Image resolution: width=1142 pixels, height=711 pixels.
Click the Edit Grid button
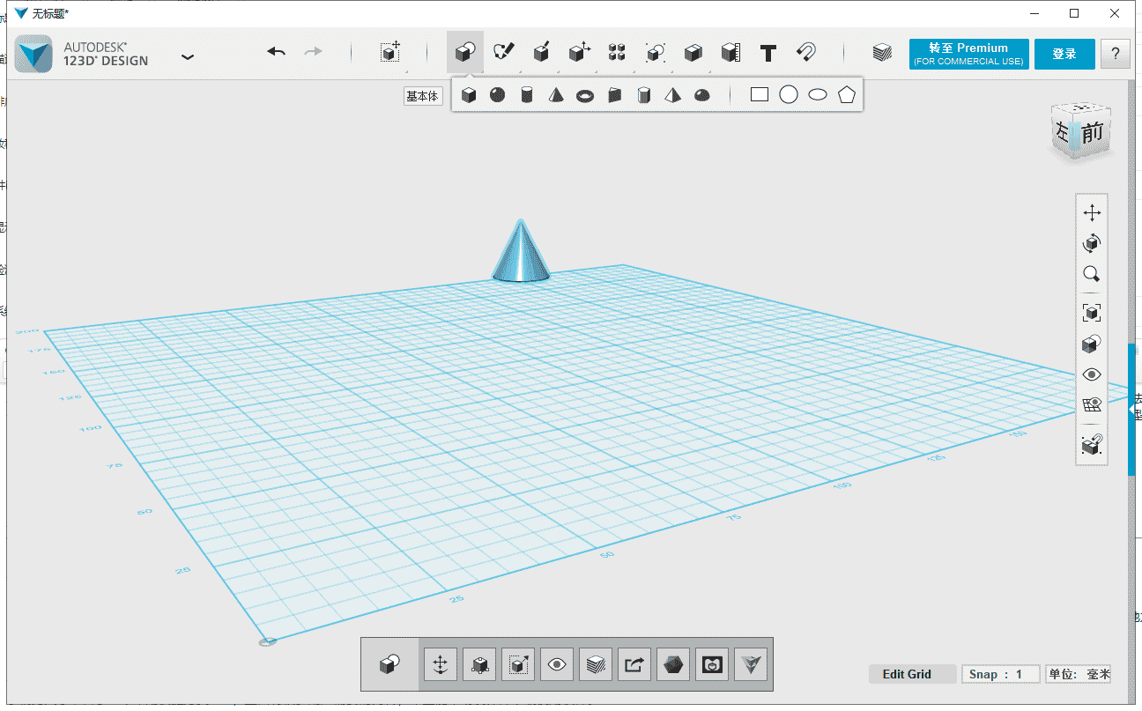[x=912, y=674]
